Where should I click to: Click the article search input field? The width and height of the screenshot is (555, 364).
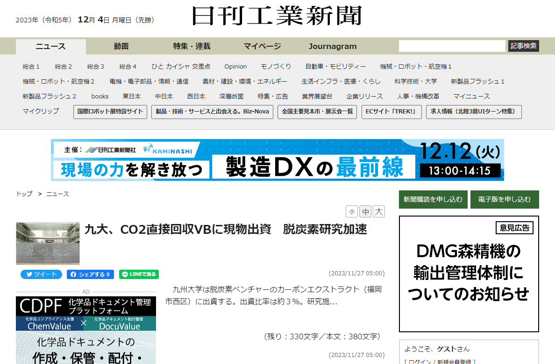coord(452,46)
